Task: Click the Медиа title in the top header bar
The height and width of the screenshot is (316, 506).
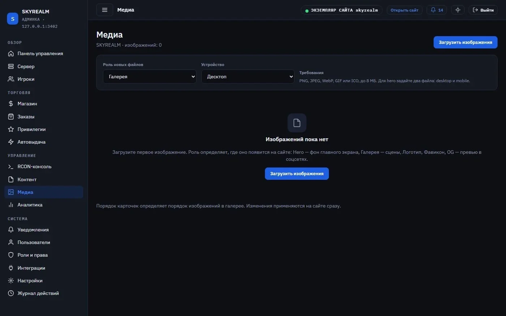Action: (x=126, y=10)
